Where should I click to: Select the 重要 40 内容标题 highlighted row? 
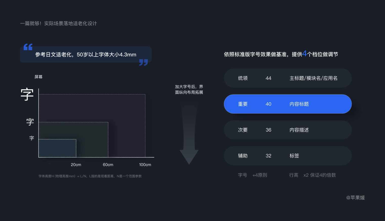[x=288, y=104]
